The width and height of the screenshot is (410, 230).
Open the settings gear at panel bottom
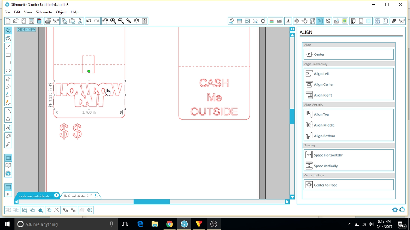pyautogui.click(x=395, y=209)
